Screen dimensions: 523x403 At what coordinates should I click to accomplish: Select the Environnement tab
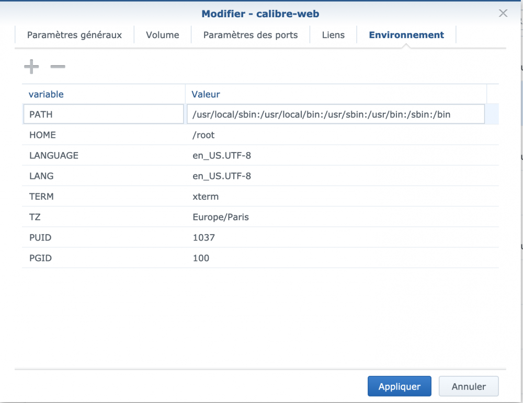tap(406, 35)
